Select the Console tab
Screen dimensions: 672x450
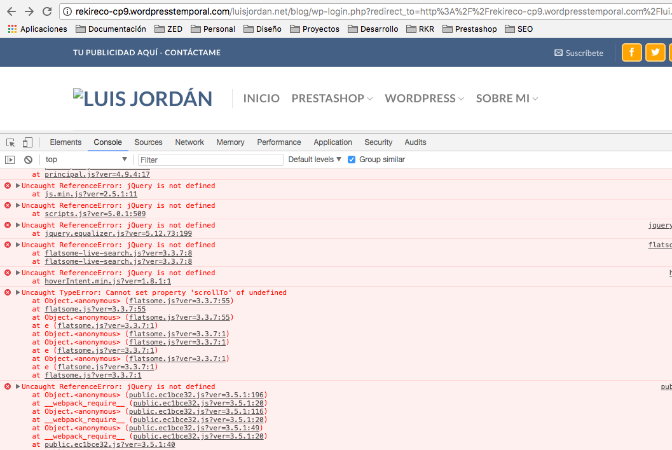[x=107, y=142]
